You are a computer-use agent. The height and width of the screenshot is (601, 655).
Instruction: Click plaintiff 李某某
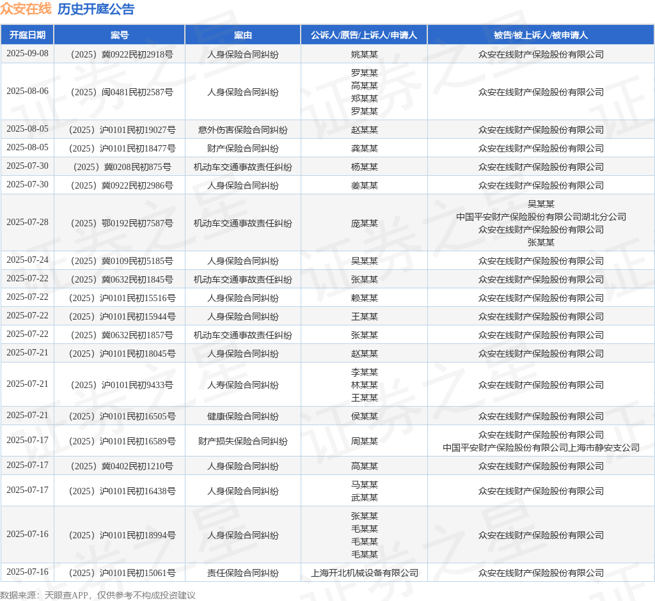[364, 372]
